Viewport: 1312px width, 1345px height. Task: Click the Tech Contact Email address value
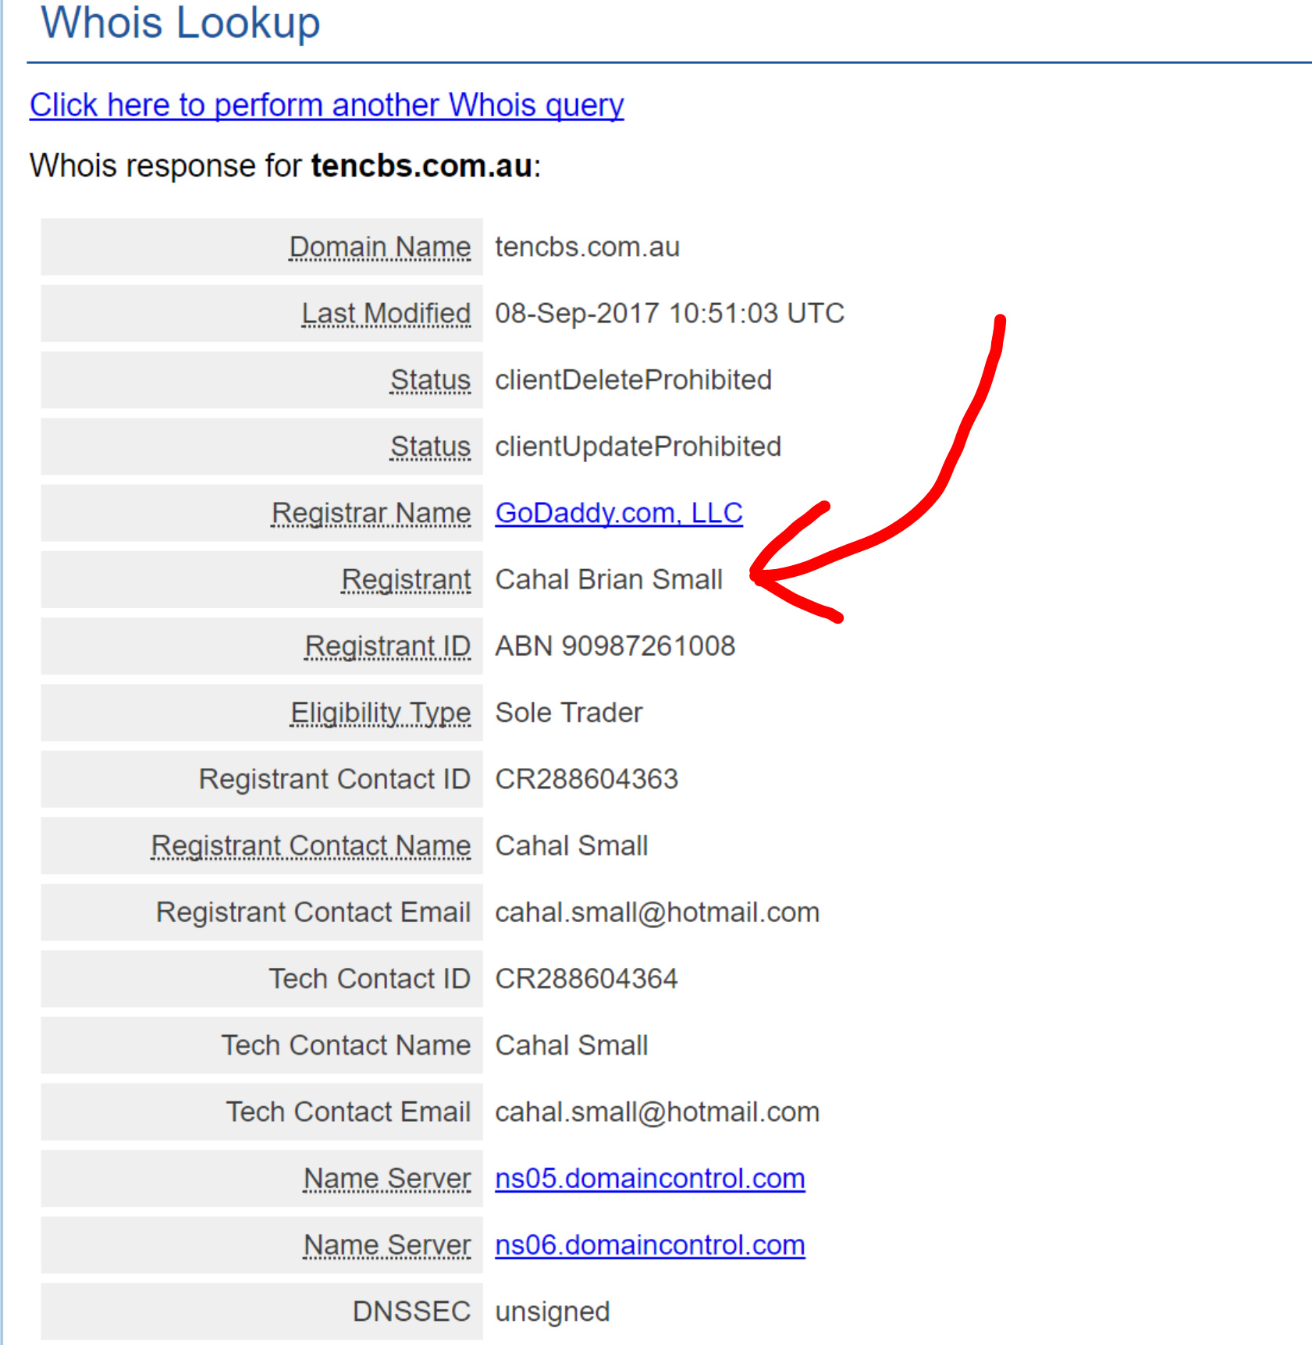(x=656, y=1112)
